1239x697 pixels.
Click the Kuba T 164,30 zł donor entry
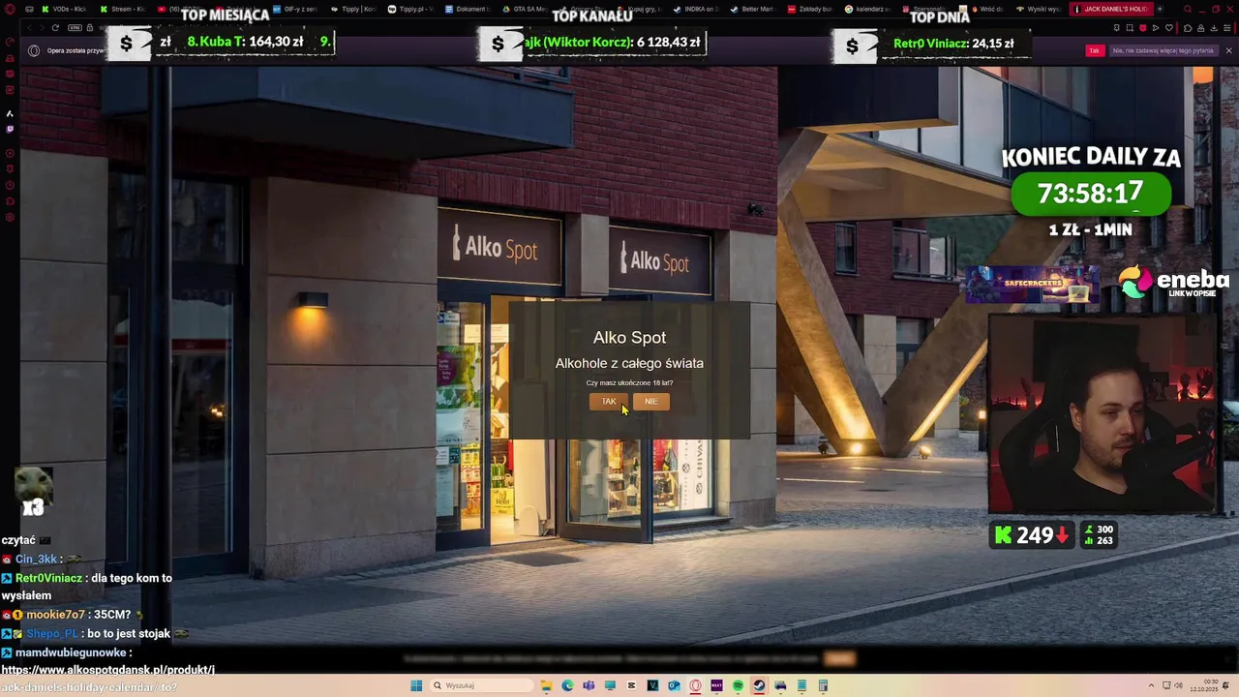[245, 42]
